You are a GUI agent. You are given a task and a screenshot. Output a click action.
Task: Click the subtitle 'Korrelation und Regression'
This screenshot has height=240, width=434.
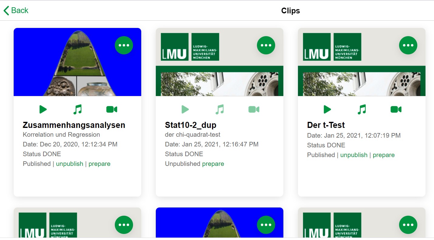(61, 135)
